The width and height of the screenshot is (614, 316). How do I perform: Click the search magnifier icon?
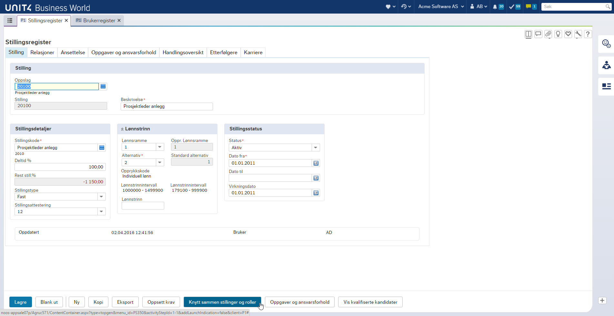tap(608, 6)
